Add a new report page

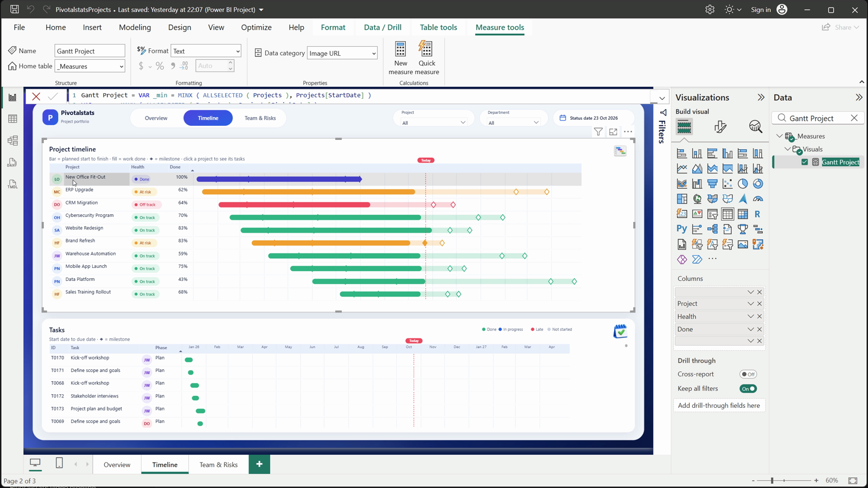(x=259, y=464)
